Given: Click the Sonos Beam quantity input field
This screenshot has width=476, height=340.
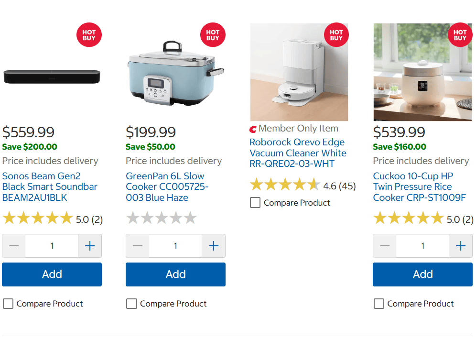Looking at the screenshot, I should [x=52, y=246].
